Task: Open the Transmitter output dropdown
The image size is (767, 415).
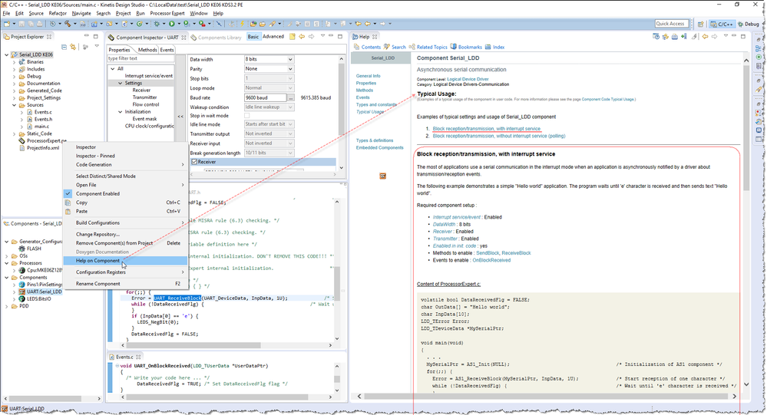Action: point(269,133)
